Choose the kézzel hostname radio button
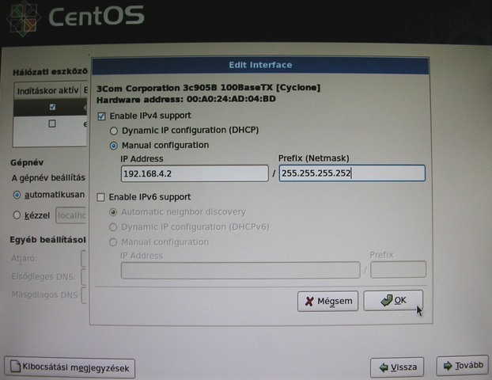Viewport: 492px width, 380px height. tap(17, 214)
